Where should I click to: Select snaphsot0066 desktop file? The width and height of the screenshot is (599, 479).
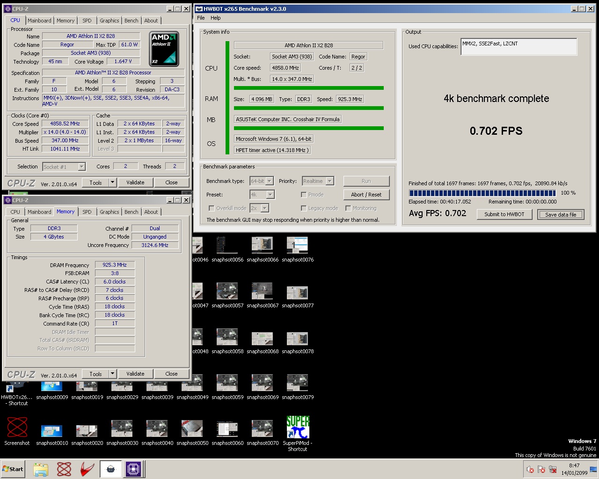(263, 249)
